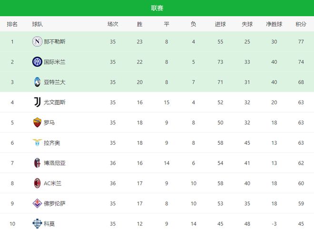The width and height of the screenshot is (314, 231).
Task: Open the 拉齐奥 team name link
Action: [52, 142]
